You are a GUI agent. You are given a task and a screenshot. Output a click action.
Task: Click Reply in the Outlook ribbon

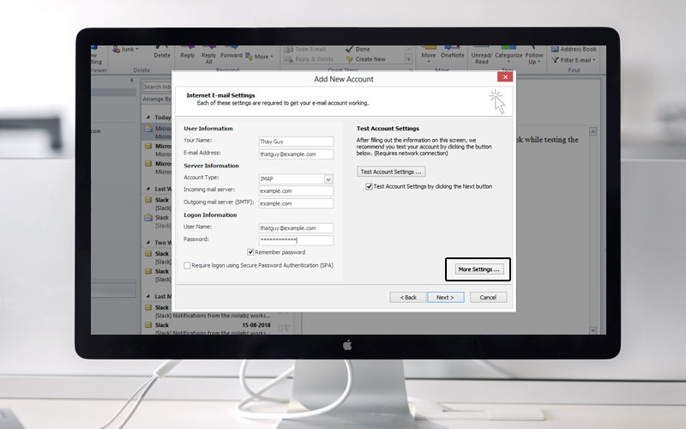click(187, 52)
